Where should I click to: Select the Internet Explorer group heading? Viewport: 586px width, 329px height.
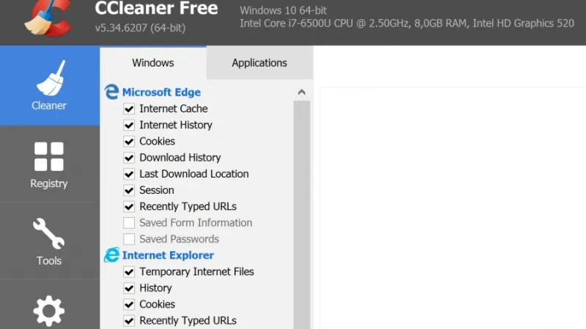click(168, 255)
